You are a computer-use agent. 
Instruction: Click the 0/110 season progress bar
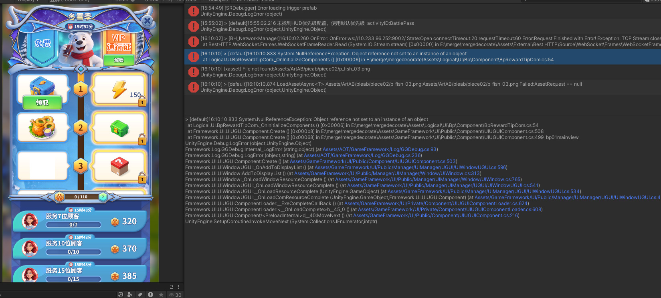(81, 197)
